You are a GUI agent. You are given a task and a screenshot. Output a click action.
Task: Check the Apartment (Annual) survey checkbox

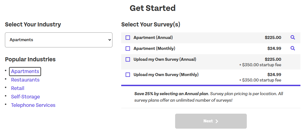click(128, 38)
